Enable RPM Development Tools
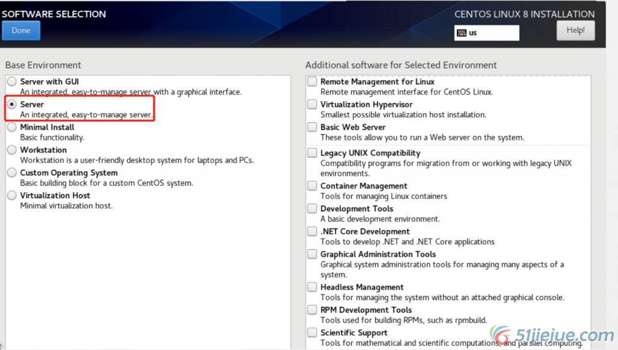Viewport: 618px width, 350px height. [x=312, y=310]
